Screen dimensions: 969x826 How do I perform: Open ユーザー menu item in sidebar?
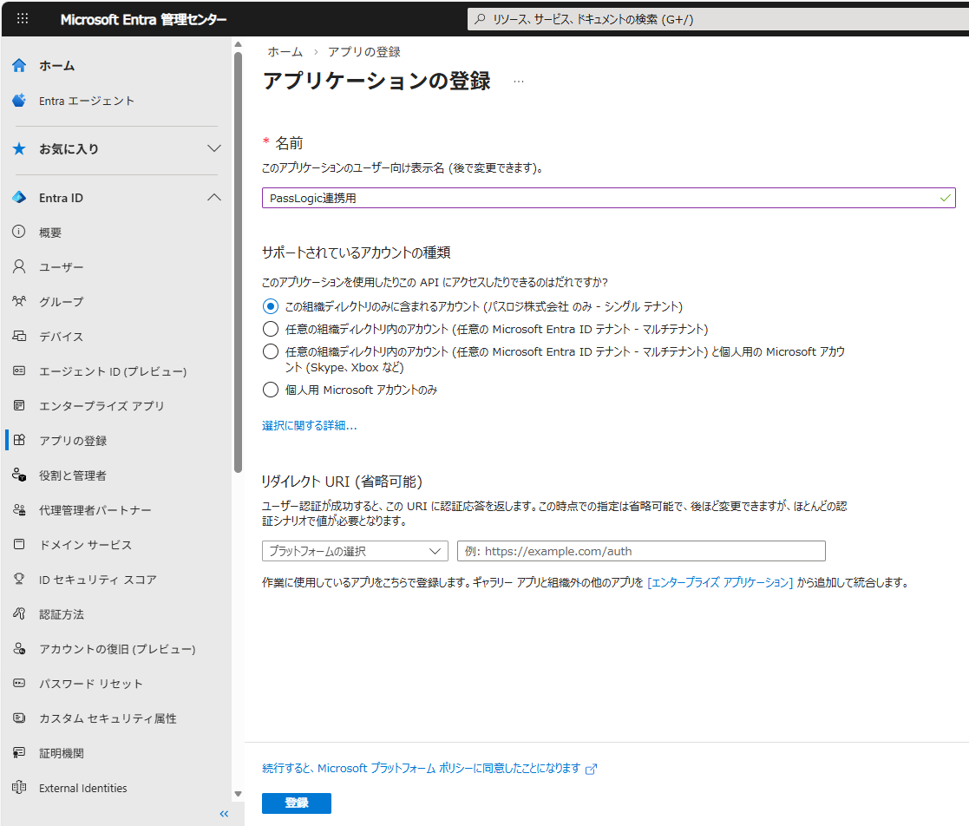click(62, 267)
